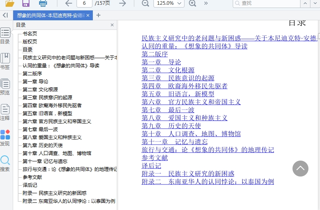
Task: Open the 搜索 search sidebar icon
Action: (5, 163)
